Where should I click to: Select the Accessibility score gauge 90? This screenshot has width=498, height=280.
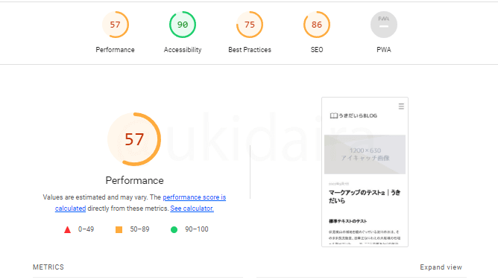point(183,25)
